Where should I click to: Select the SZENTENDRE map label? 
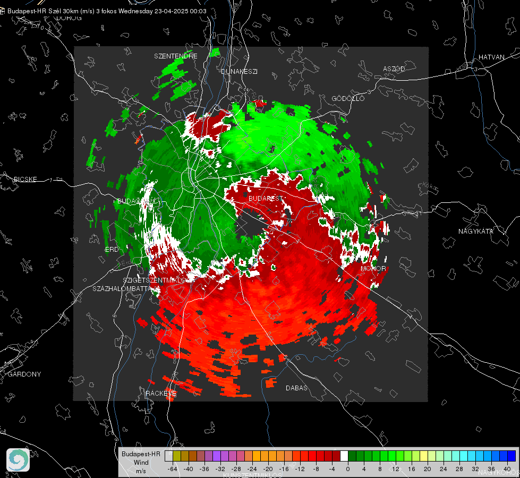pos(176,56)
